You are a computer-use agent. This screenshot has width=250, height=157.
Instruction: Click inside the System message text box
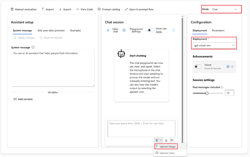(x=53, y=68)
